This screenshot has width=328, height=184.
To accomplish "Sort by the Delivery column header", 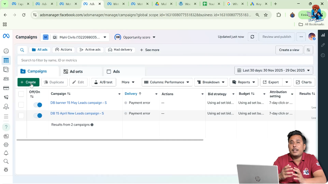I will (133, 94).
